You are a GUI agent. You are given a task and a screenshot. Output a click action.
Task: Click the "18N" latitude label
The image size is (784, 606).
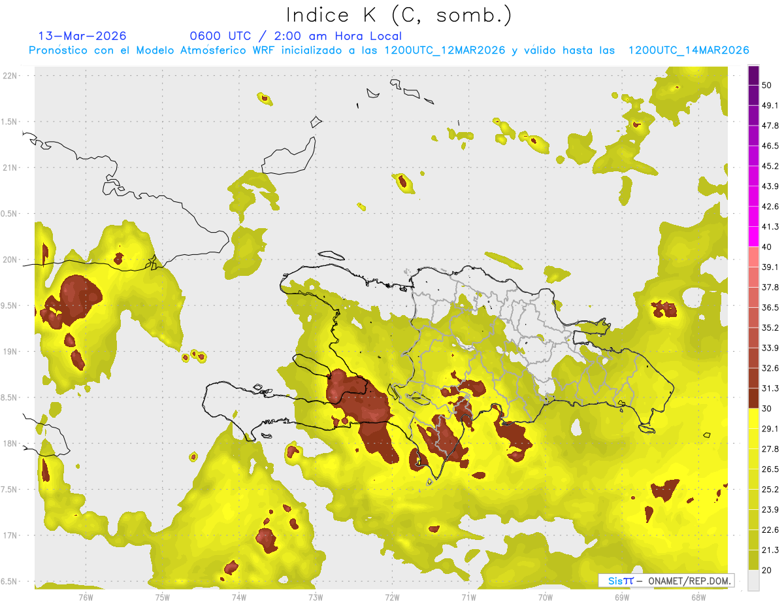(x=11, y=444)
